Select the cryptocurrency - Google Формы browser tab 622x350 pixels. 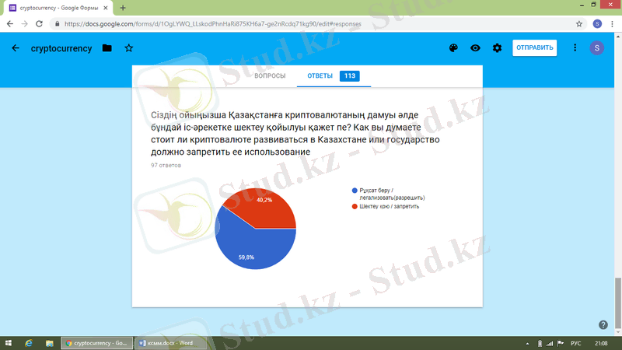pos(58,8)
